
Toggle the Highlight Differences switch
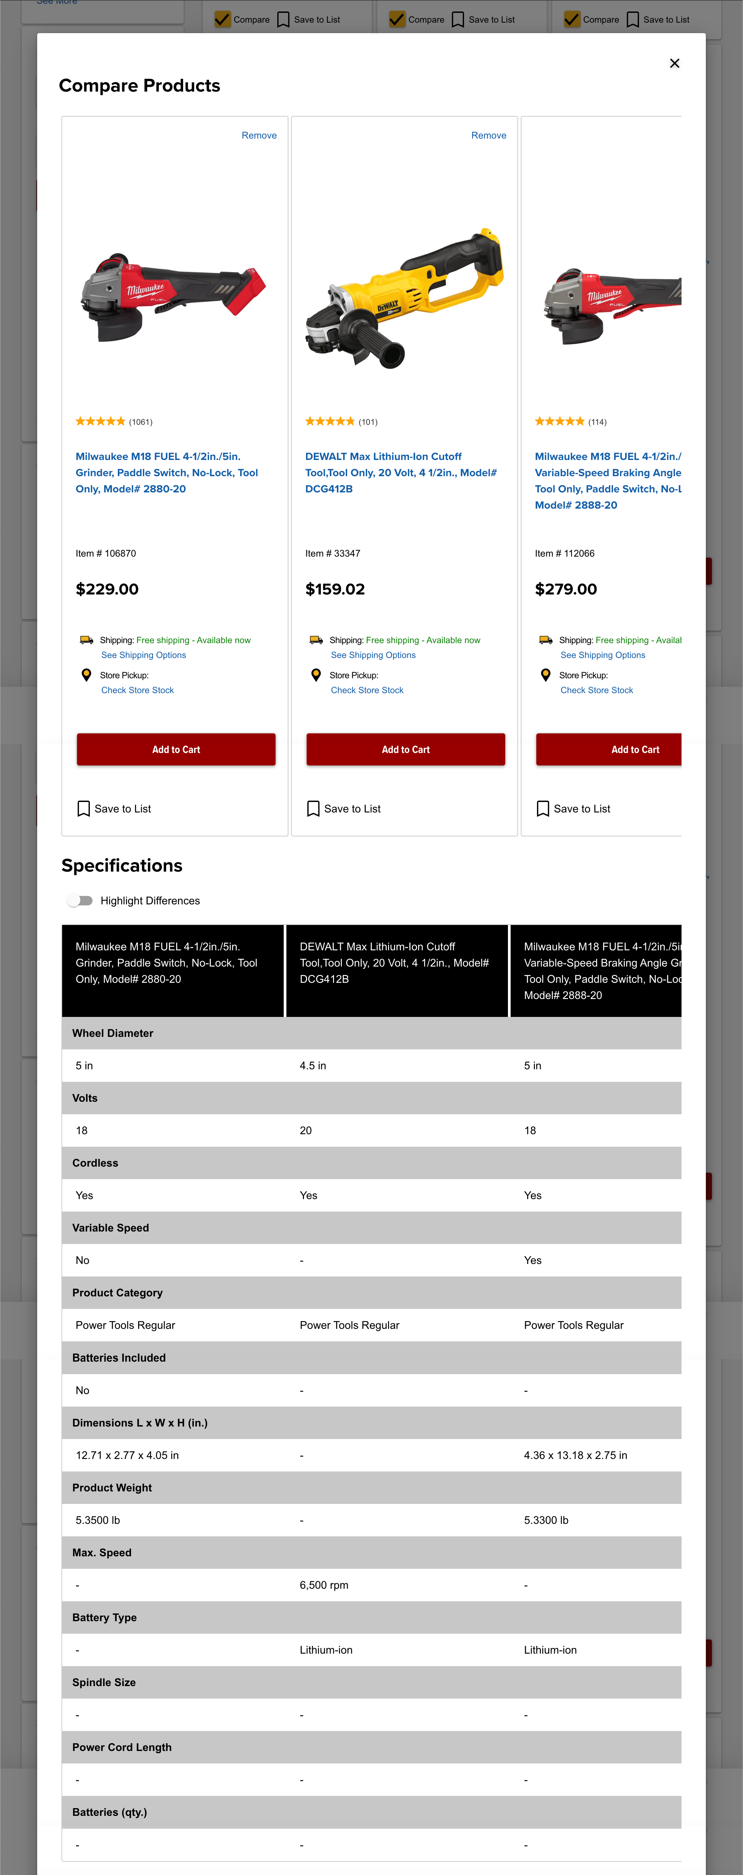pos(80,900)
